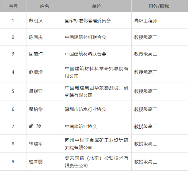Click 教授级高工 in 吕联亚's row
This screenshot has width=188, height=171.
(146, 91)
